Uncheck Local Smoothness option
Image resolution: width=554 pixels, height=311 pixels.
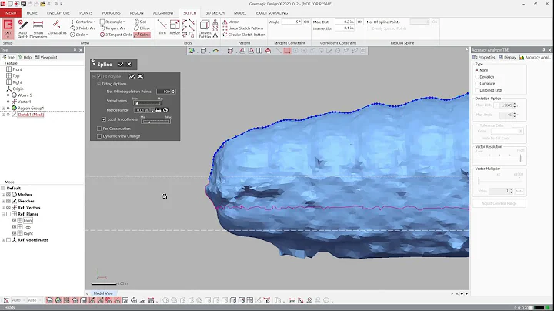(x=104, y=119)
